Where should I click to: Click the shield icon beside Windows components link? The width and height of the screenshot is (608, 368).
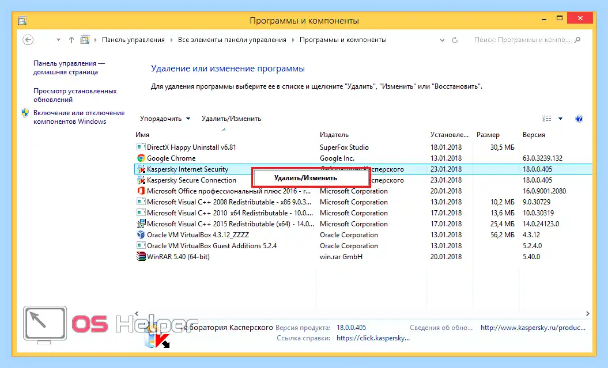point(25,113)
